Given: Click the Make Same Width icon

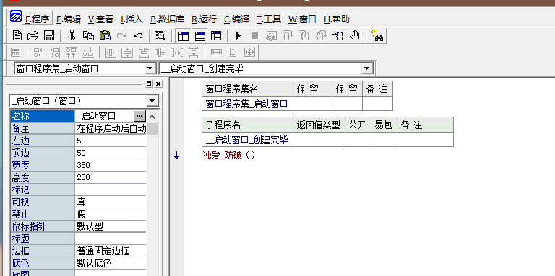Looking at the screenshot, I should (x=216, y=53).
